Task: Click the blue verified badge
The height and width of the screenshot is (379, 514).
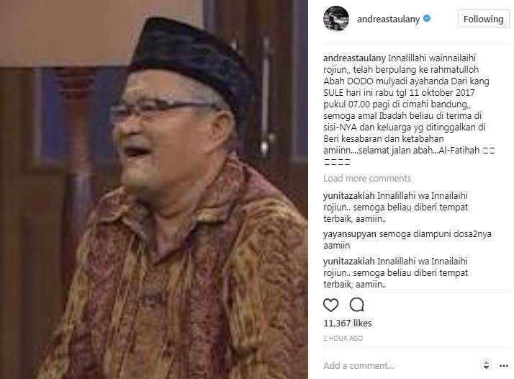Action: point(426,19)
